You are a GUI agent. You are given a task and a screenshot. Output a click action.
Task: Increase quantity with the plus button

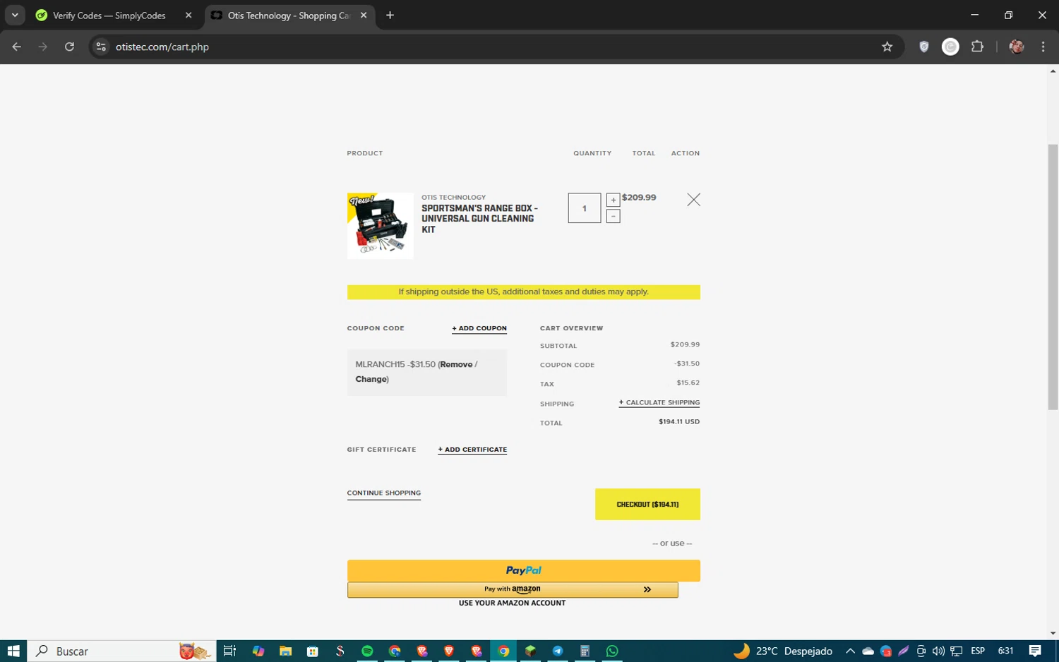(x=614, y=200)
